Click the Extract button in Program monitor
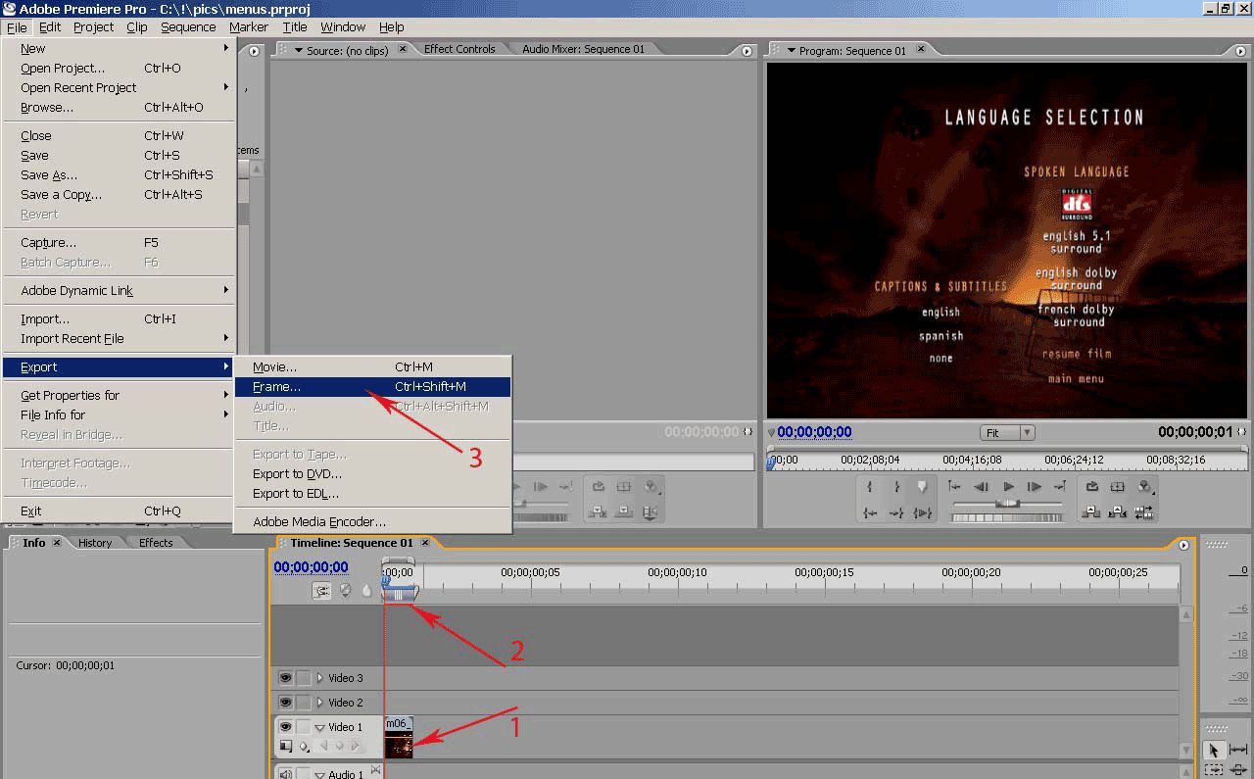The width and height of the screenshot is (1254, 779). coord(1118,512)
